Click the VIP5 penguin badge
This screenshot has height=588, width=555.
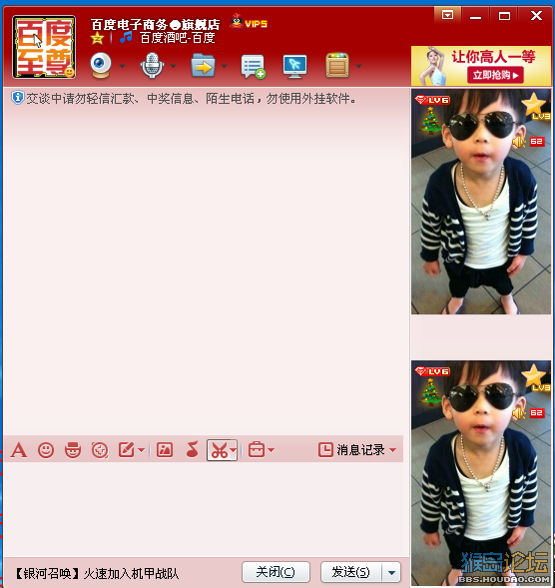tap(249, 22)
